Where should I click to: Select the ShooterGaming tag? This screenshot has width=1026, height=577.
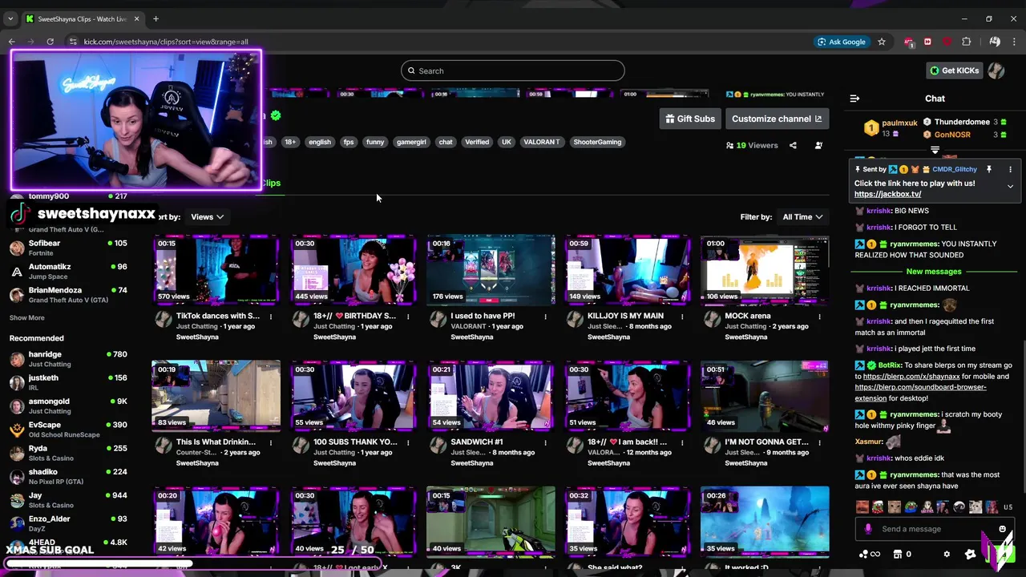(597, 142)
